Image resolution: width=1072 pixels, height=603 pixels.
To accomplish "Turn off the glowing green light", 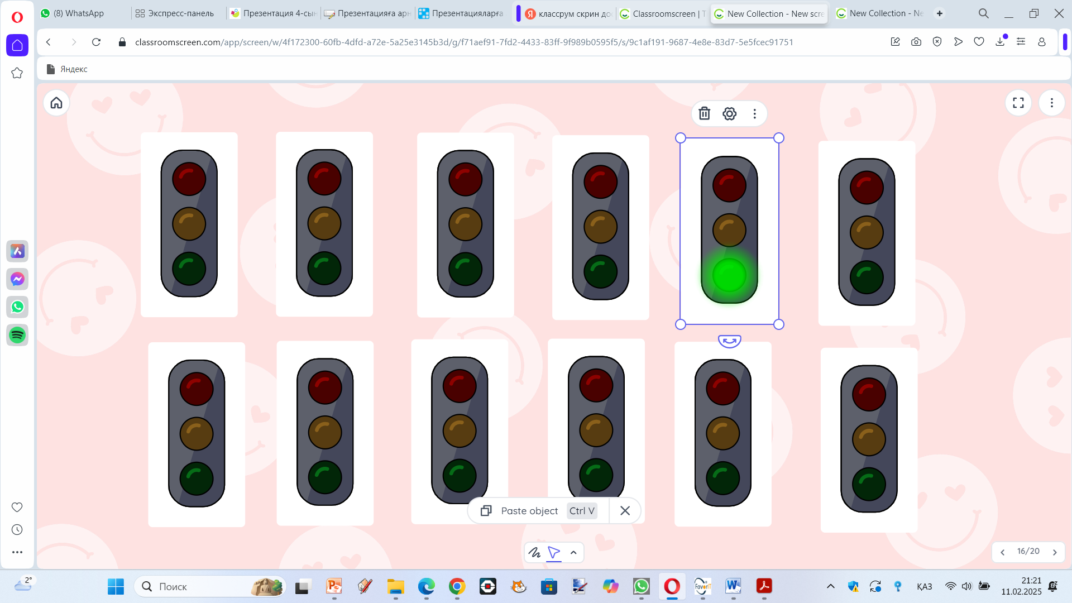I will pyautogui.click(x=729, y=275).
